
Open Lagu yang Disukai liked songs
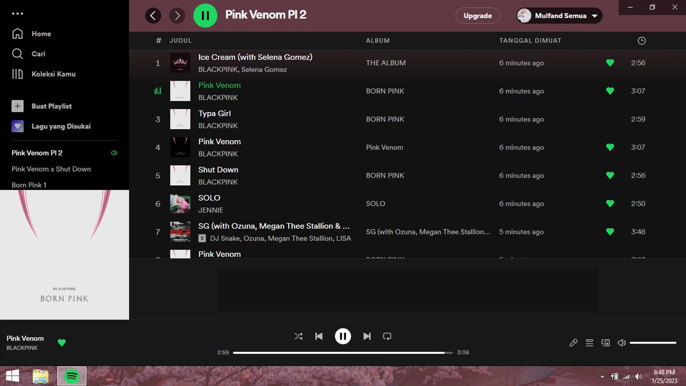coord(51,126)
